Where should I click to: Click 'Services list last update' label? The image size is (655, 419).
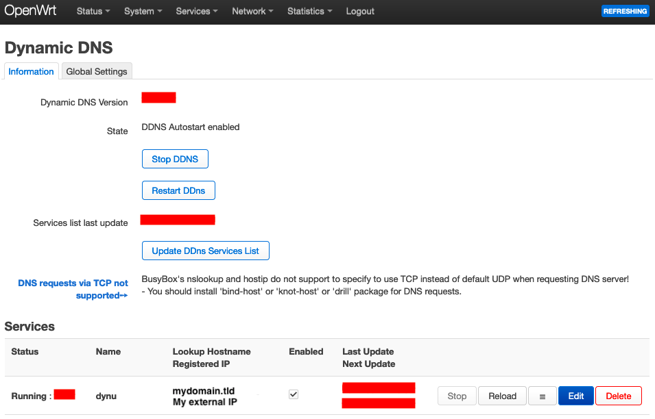81,223
